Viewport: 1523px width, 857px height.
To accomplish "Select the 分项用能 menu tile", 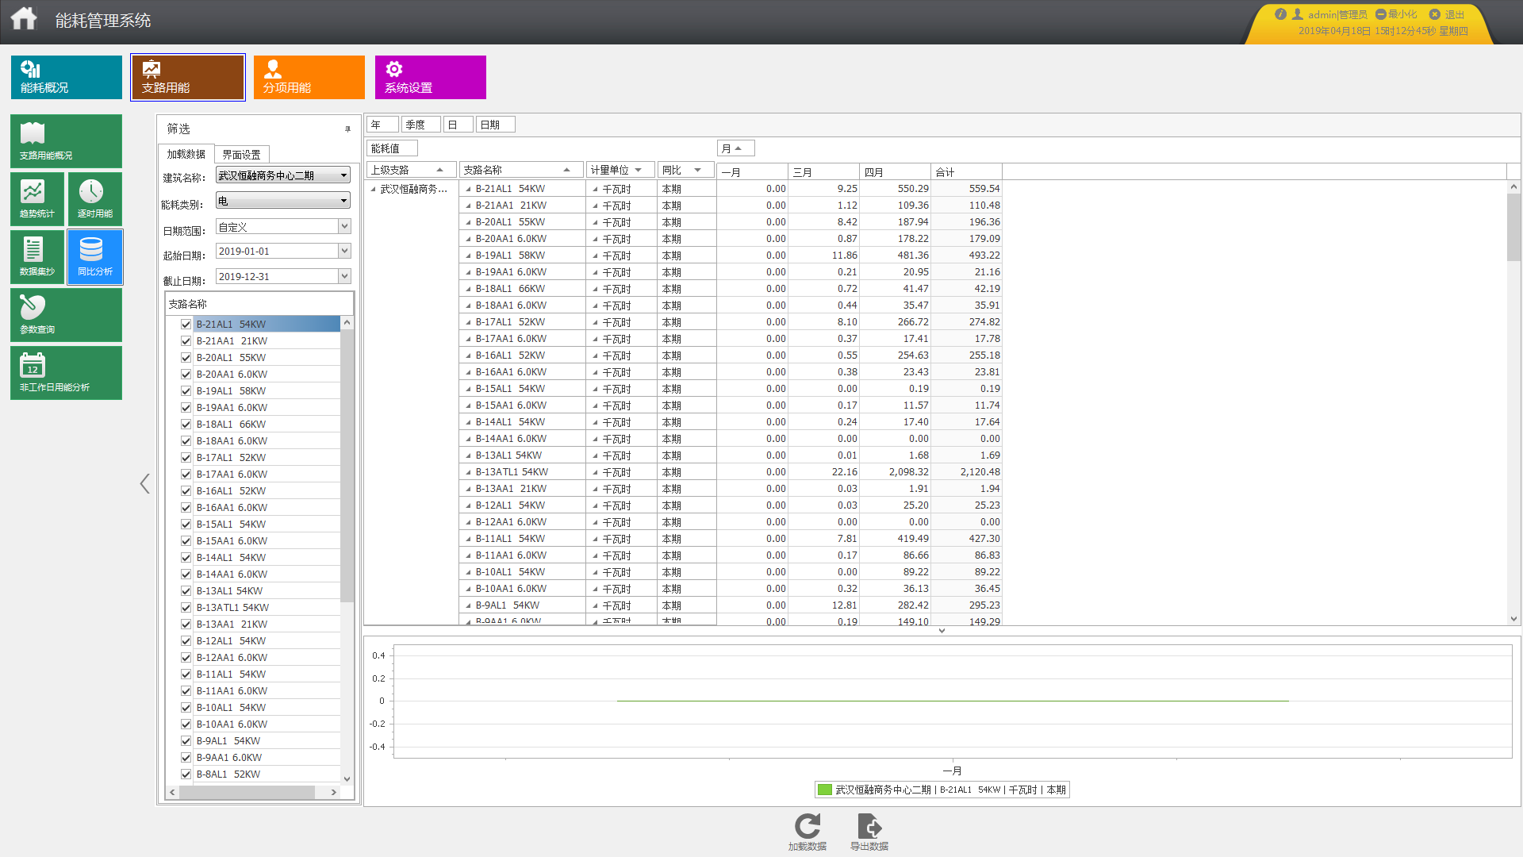I will tap(309, 77).
